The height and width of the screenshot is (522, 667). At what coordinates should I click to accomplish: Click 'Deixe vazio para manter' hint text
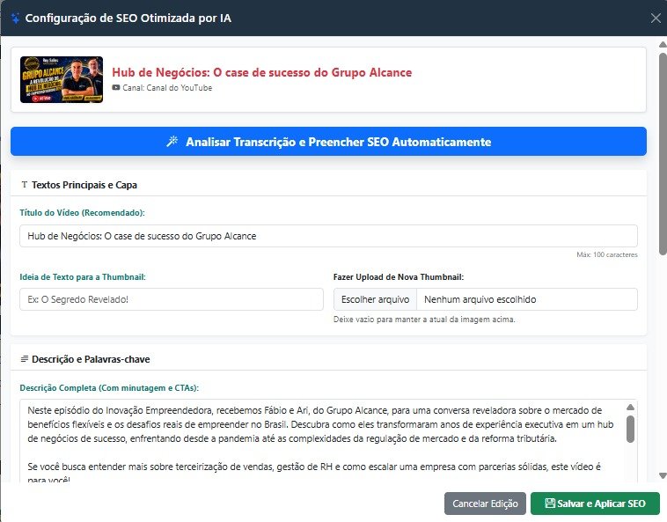point(424,320)
